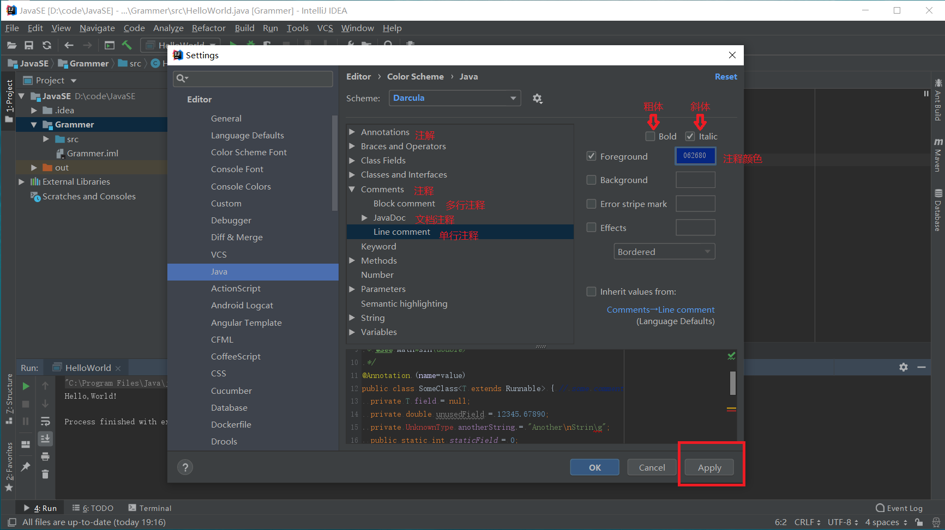This screenshot has width=945, height=530.
Task: Switch to the Terminal tool tab
Action: tap(150, 508)
